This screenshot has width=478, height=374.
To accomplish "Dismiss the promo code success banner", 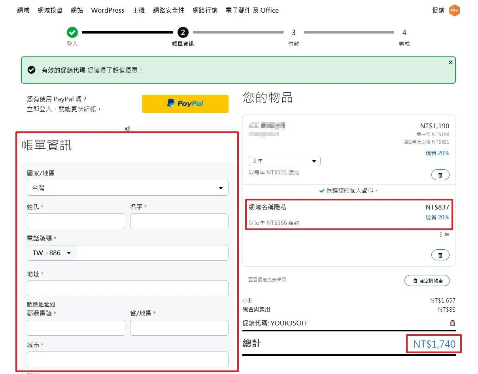I will [450, 62].
